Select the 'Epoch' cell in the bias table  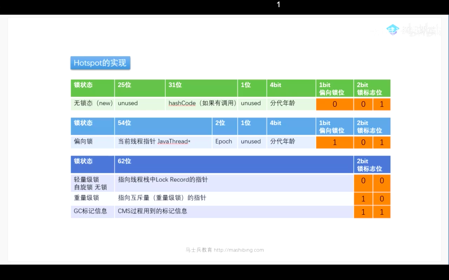coord(224,142)
